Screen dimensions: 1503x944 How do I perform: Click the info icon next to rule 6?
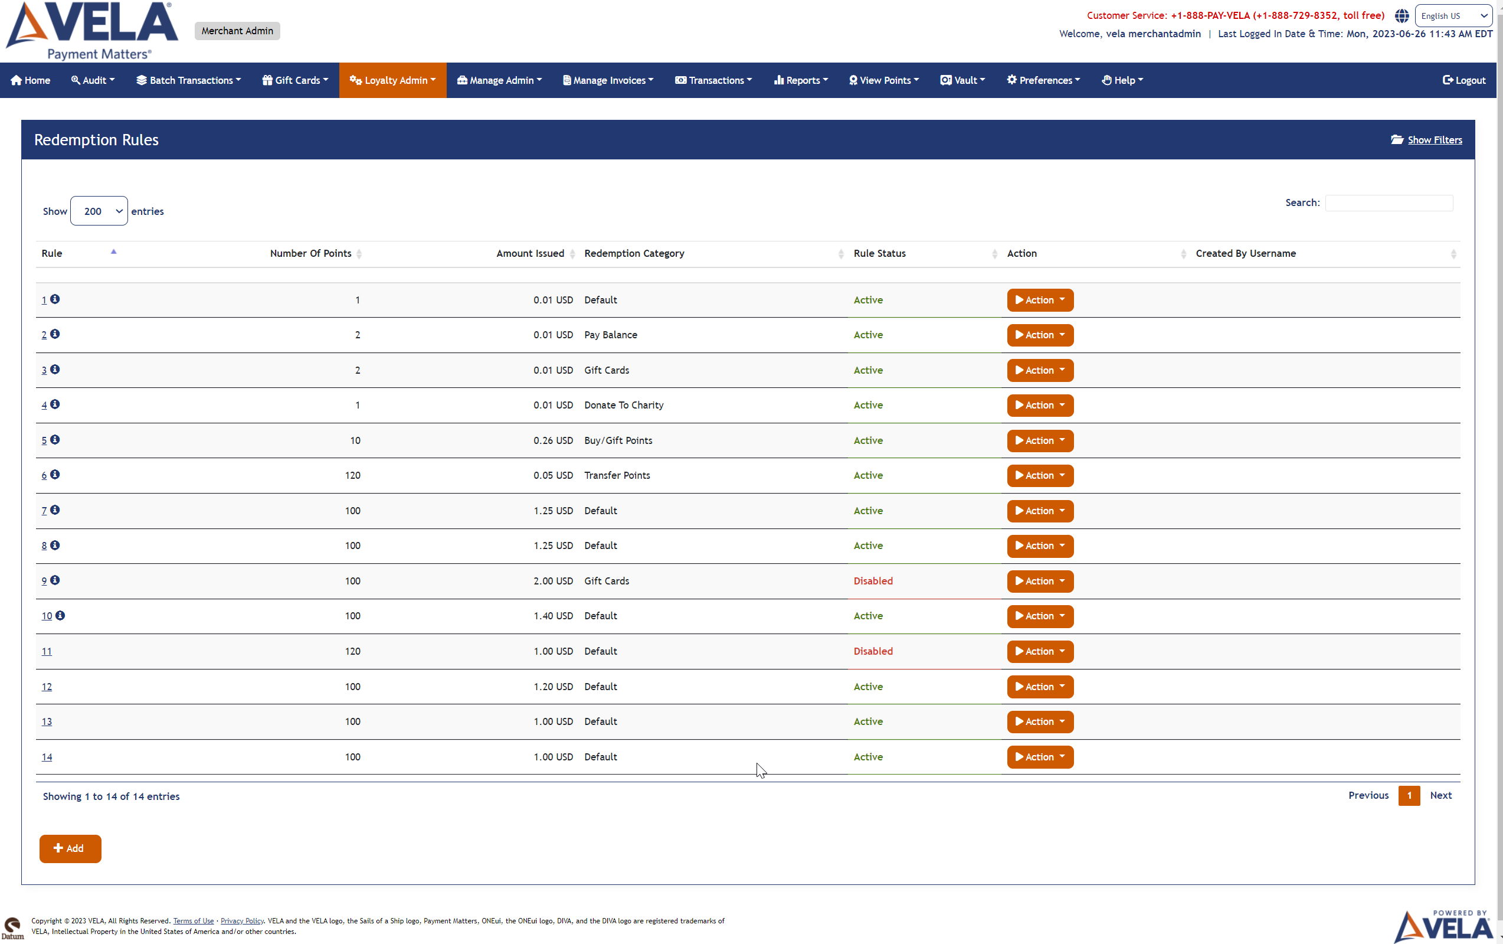(x=55, y=475)
